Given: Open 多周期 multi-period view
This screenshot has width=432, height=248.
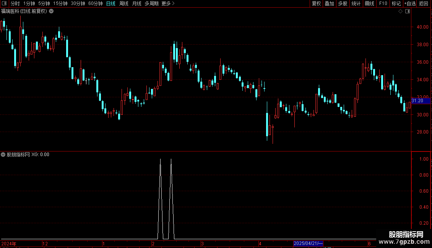Looking at the screenshot, I should [151, 3].
